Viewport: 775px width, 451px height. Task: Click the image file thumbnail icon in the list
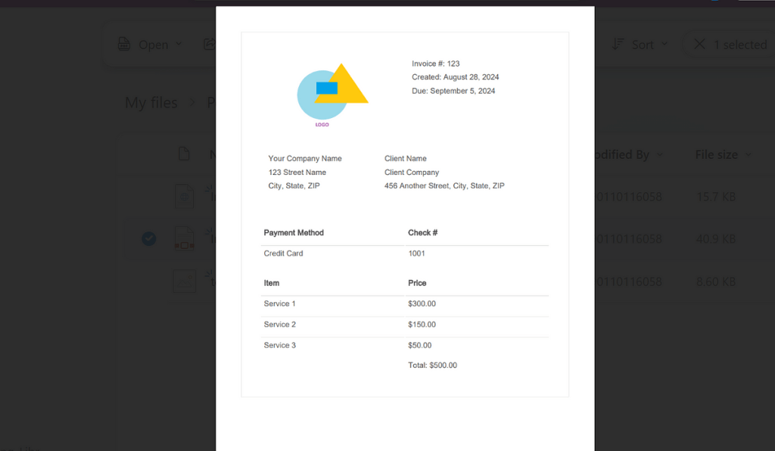pyautogui.click(x=184, y=281)
